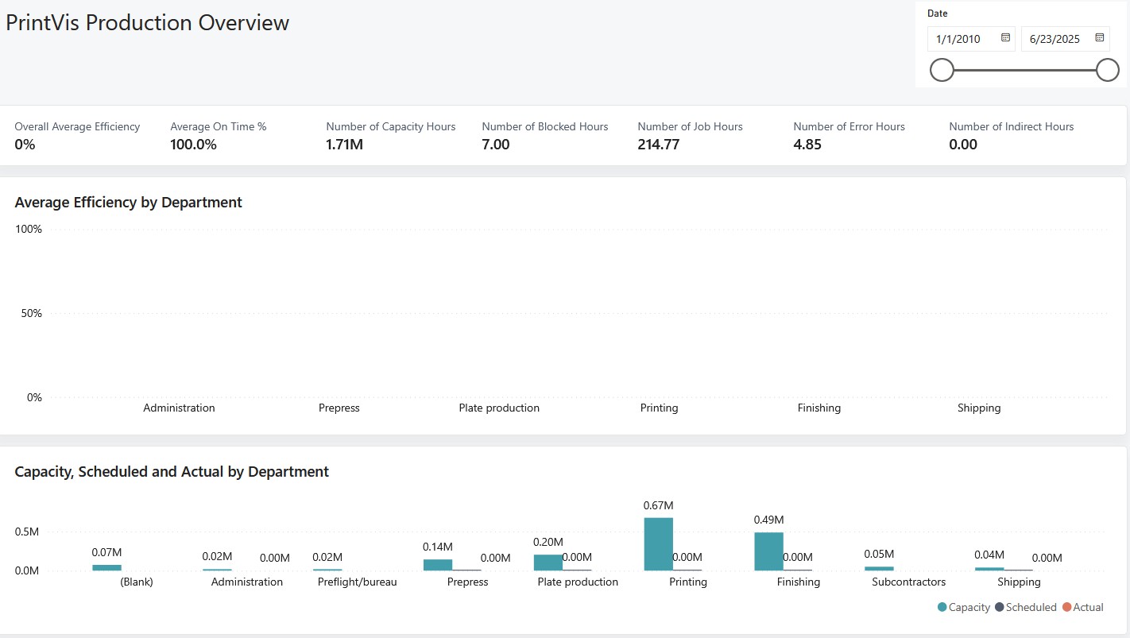1130x638 pixels.
Task: Click the Administration axis label in capacity chart
Action: coord(247,582)
